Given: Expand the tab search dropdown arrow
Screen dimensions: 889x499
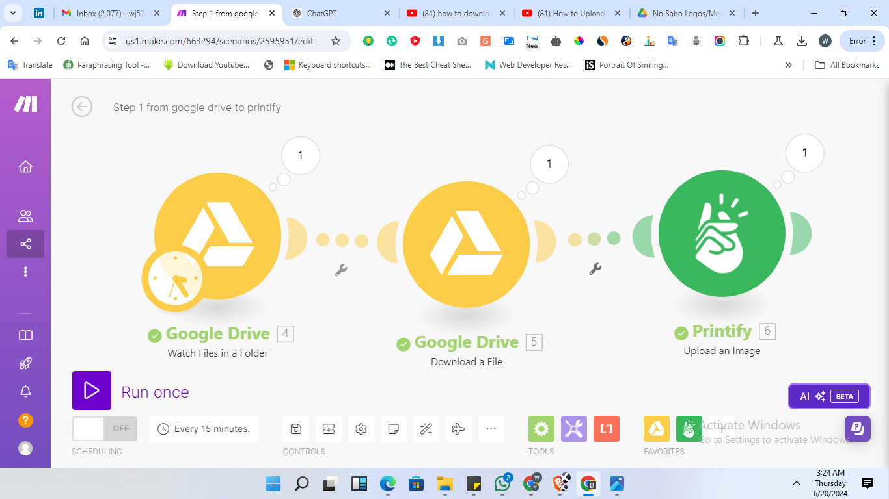Looking at the screenshot, I should tap(12, 13).
